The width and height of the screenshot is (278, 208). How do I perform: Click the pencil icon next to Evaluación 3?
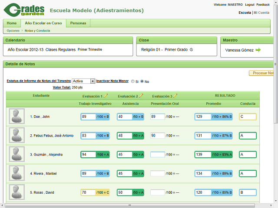(x=175, y=96)
